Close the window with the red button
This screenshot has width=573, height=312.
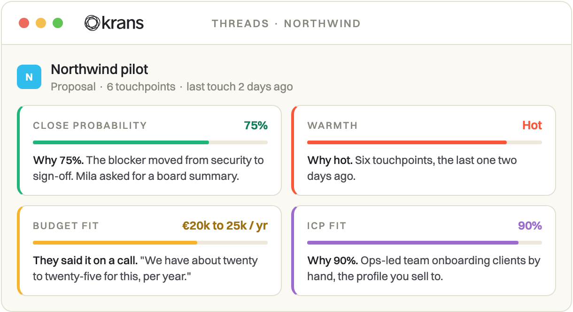point(24,23)
